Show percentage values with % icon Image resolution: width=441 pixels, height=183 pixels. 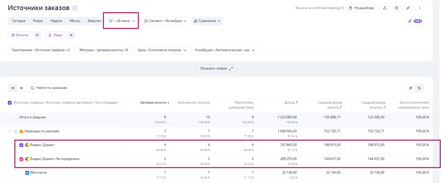pos(419,88)
